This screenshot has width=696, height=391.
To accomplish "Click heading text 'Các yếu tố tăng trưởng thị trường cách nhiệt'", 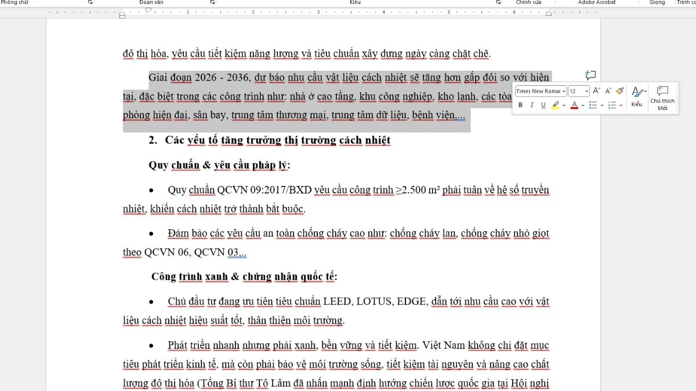I will [x=277, y=140].
